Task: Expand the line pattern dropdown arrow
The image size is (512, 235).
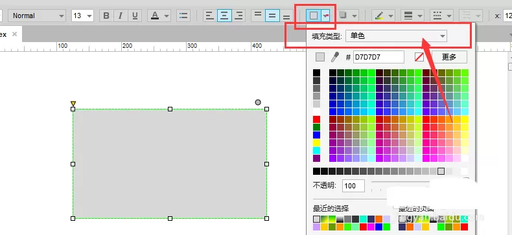Action: pyautogui.click(x=449, y=16)
